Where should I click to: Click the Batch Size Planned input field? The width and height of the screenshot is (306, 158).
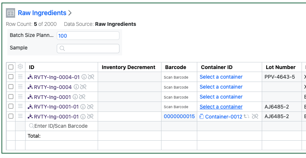point(88,36)
